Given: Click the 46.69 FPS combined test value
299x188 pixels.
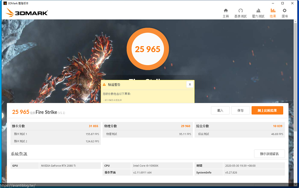Looking at the screenshot, I should click(277, 134).
